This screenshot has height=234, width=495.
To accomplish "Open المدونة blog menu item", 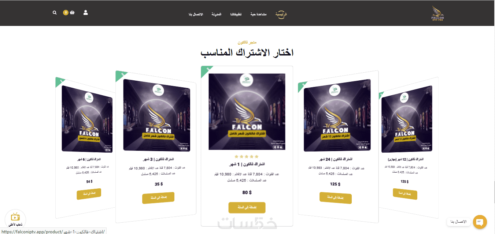I will coord(216,14).
